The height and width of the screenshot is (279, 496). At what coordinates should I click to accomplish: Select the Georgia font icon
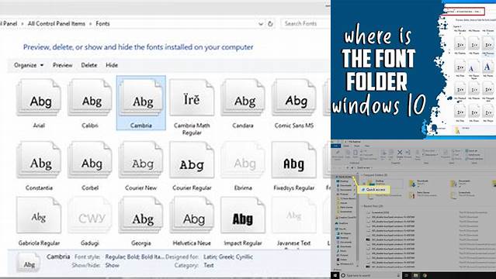pos(141,215)
